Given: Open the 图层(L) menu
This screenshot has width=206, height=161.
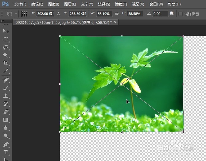Looking at the screenshot, I should coord(70,4).
